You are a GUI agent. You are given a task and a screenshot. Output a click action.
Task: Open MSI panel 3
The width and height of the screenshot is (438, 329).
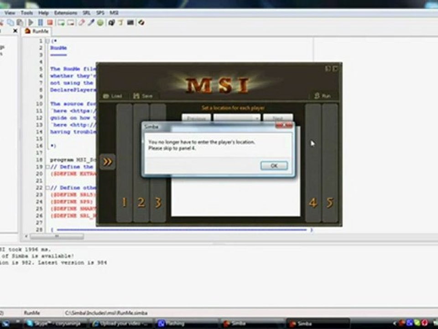158,163
